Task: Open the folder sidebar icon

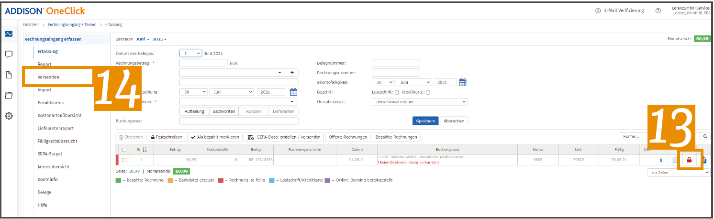Action: [x=9, y=95]
